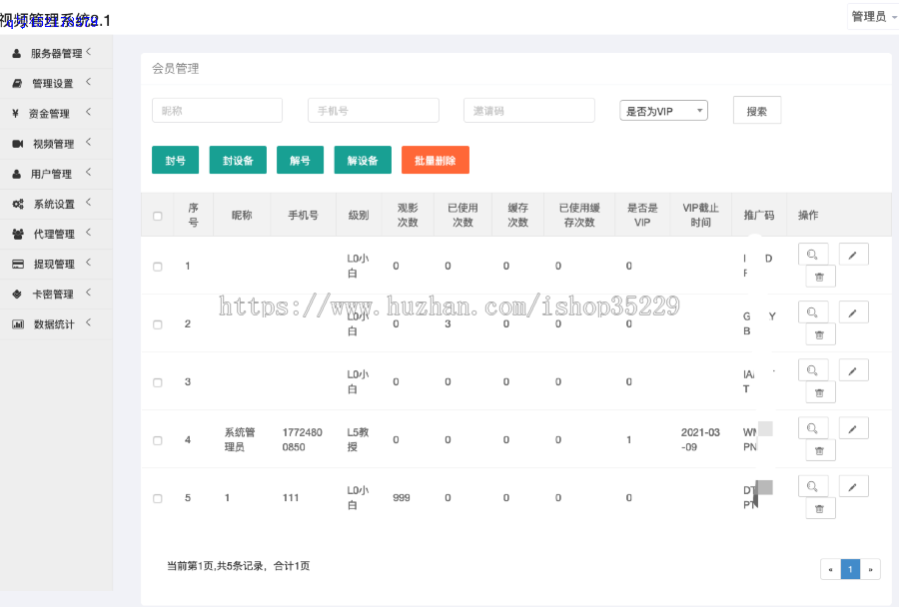Viewport: 899px width, 607px height.
Task: Click the magnifier view icon in row 4
Action: click(x=813, y=428)
